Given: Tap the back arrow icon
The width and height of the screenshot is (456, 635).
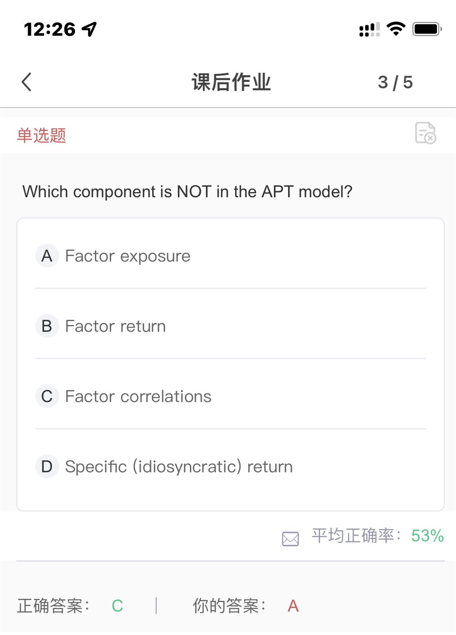Looking at the screenshot, I should click(x=27, y=82).
